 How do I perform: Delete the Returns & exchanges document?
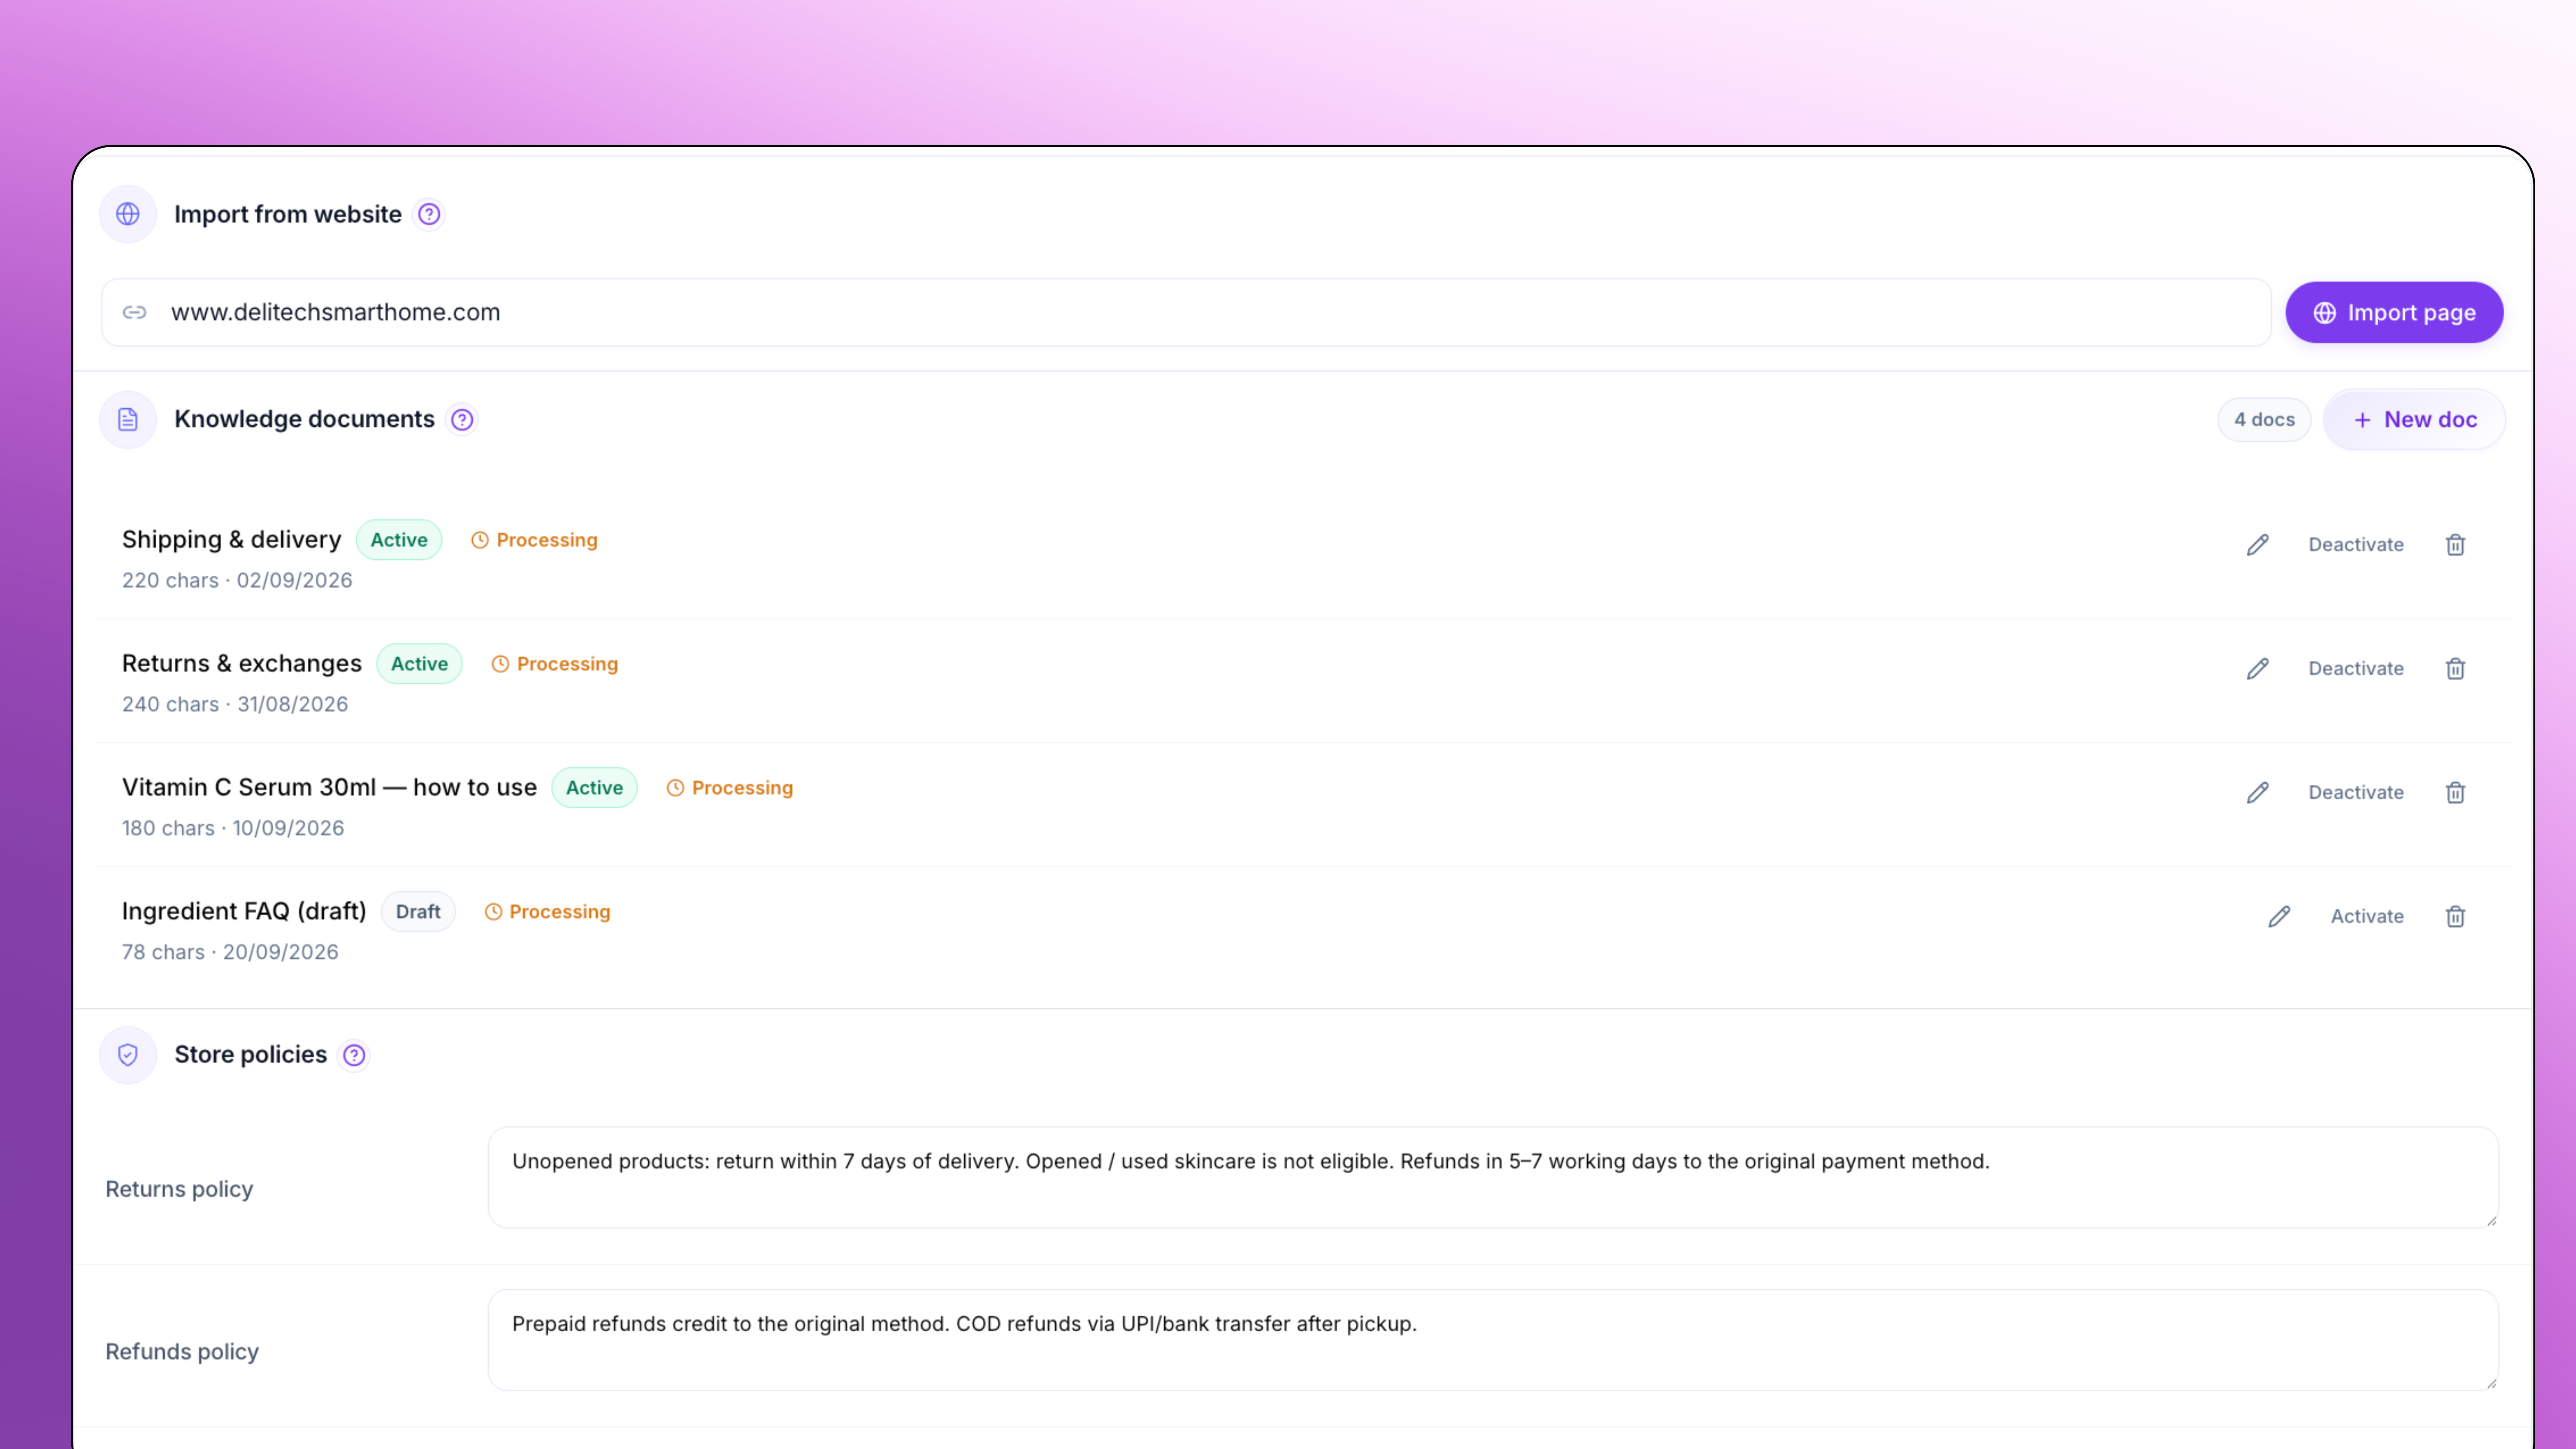2455,668
